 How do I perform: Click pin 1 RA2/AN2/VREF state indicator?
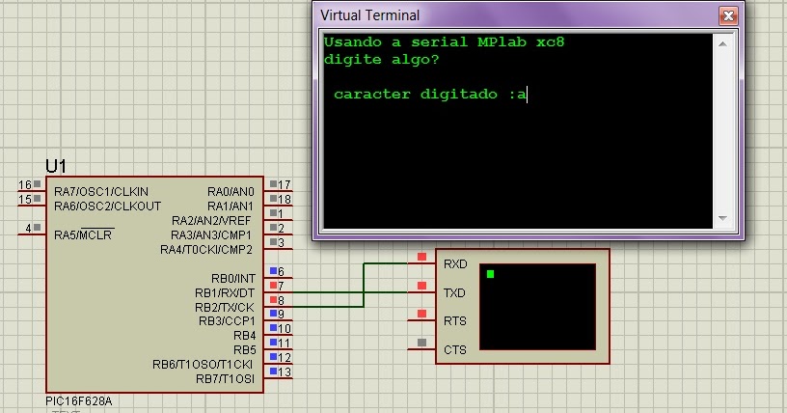tap(274, 213)
